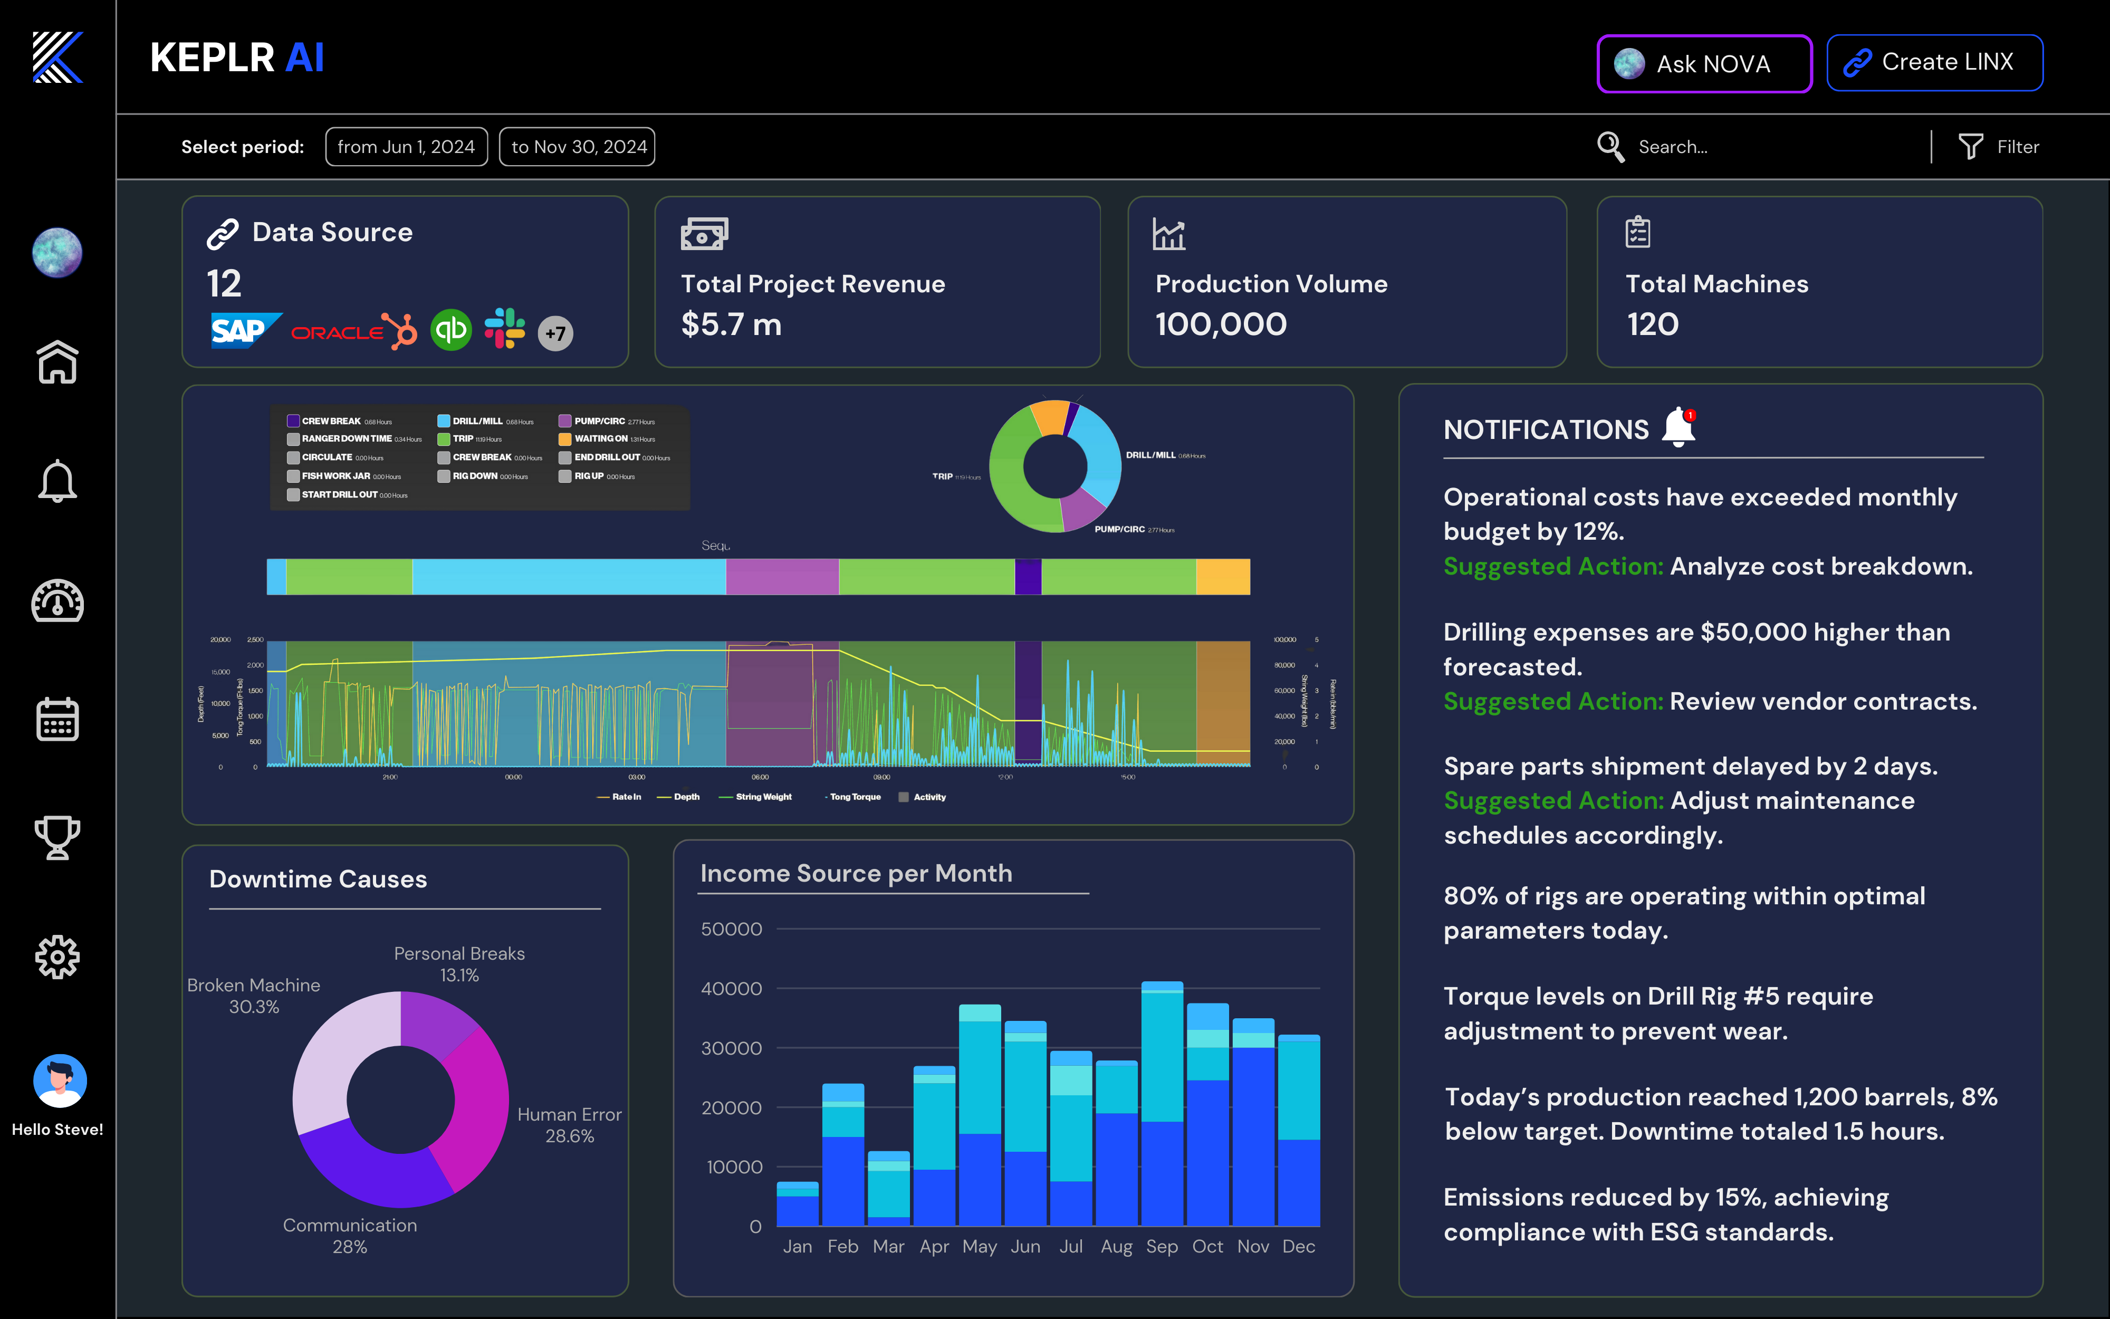Viewport: 2110px width, 1319px height.
Task: Toggle DRILL/MILL legend box
Action: tap(444, 422)
